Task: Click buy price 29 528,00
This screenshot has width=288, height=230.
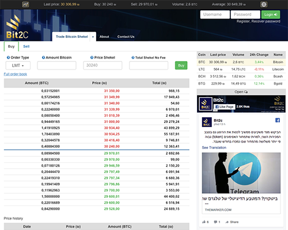Action: (x=112, y=209)
